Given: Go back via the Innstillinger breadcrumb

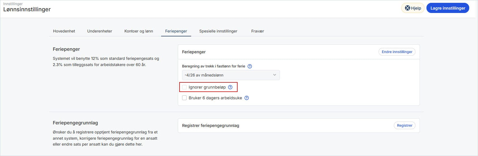Looking at the screenshot, I should pos(13,4).
